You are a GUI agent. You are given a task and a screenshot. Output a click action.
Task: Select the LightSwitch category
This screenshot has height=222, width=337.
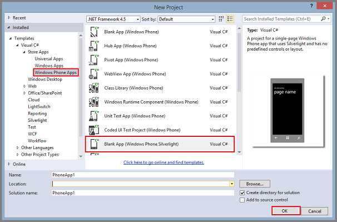39,107
